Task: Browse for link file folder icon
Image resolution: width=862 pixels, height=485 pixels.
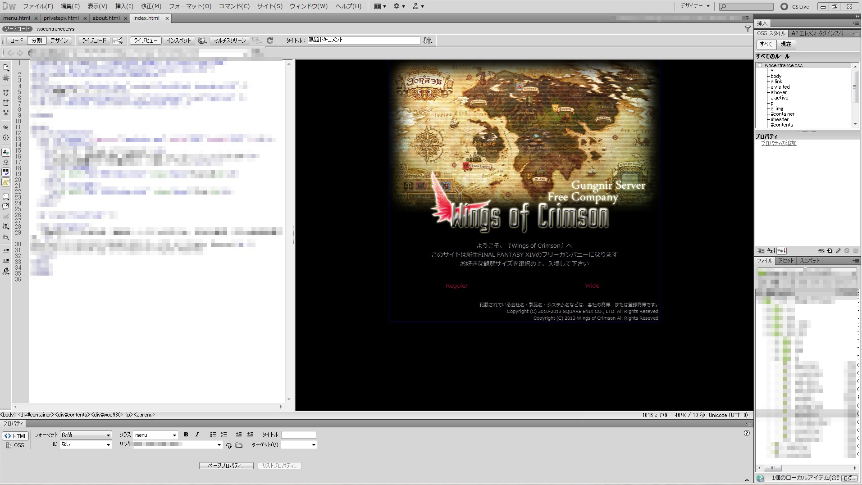Action: [239, 445]
